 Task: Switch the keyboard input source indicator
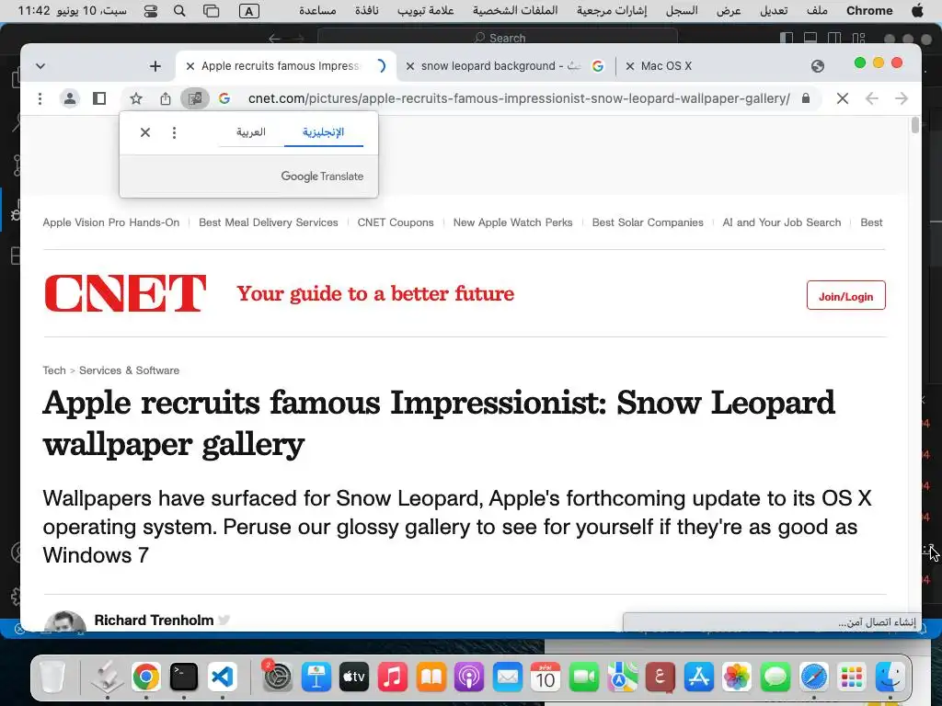point(248,11)
